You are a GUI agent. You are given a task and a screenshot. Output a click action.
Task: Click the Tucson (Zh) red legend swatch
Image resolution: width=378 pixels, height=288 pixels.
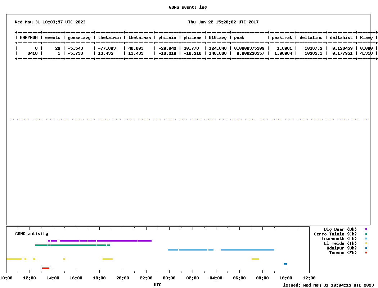pyautogui.click(x=366, y=253)
